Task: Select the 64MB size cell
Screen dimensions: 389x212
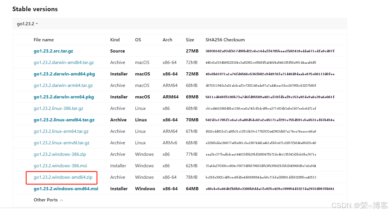Action: pyautogui.click(x=192, y=189)
